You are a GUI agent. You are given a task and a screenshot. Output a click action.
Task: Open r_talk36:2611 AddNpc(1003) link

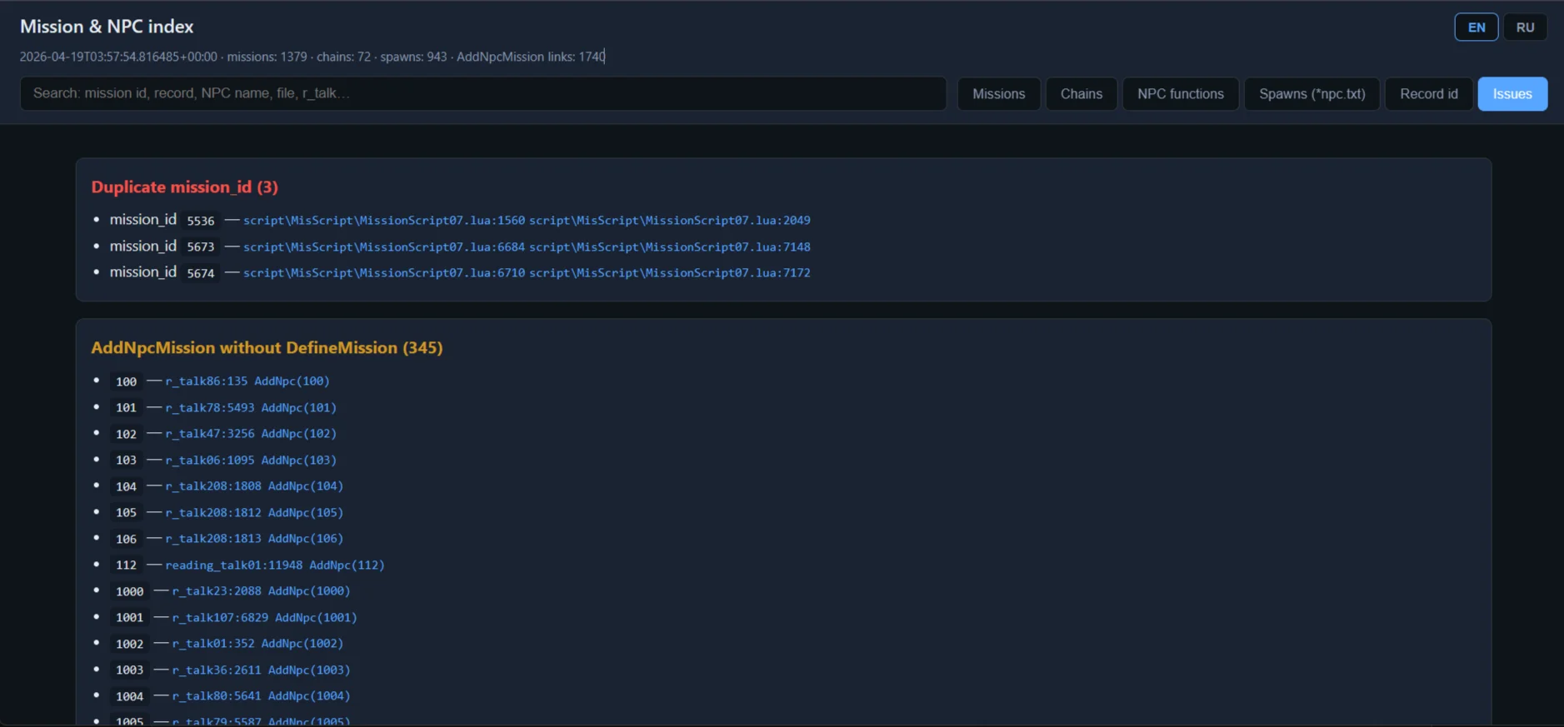[261, 670]
